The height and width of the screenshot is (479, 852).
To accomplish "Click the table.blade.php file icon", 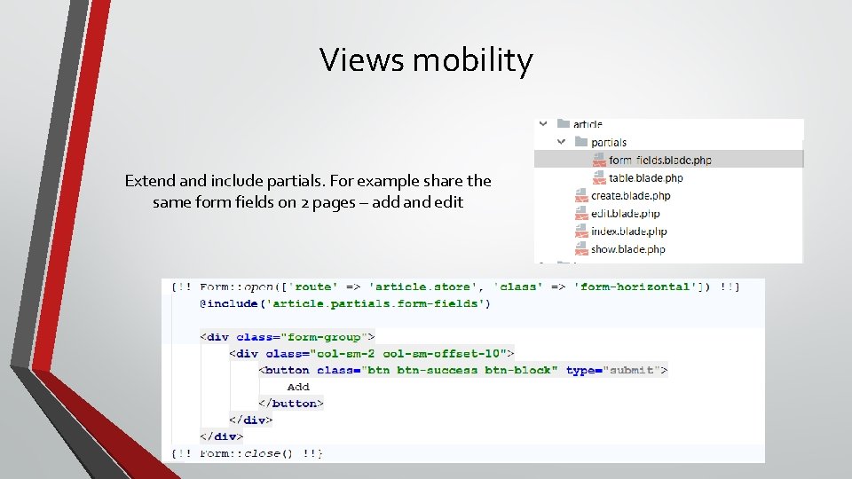I will point(599,177).
